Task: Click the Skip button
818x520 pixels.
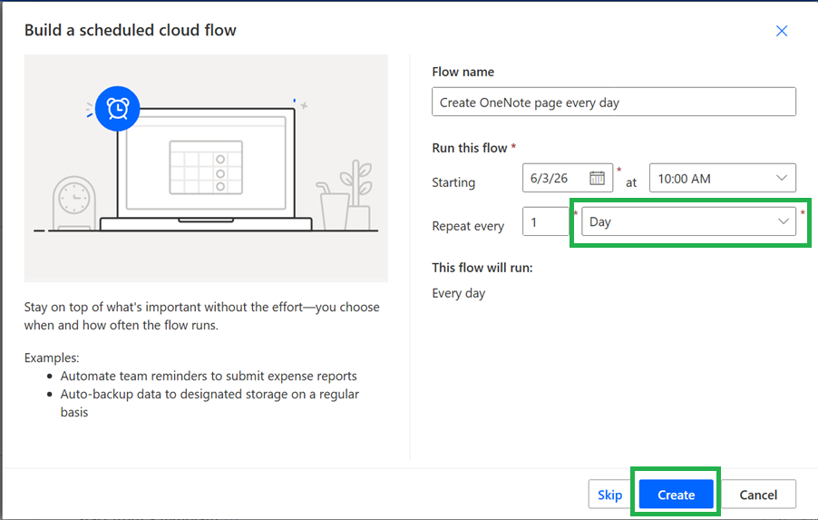Action: tap(609, 495)
